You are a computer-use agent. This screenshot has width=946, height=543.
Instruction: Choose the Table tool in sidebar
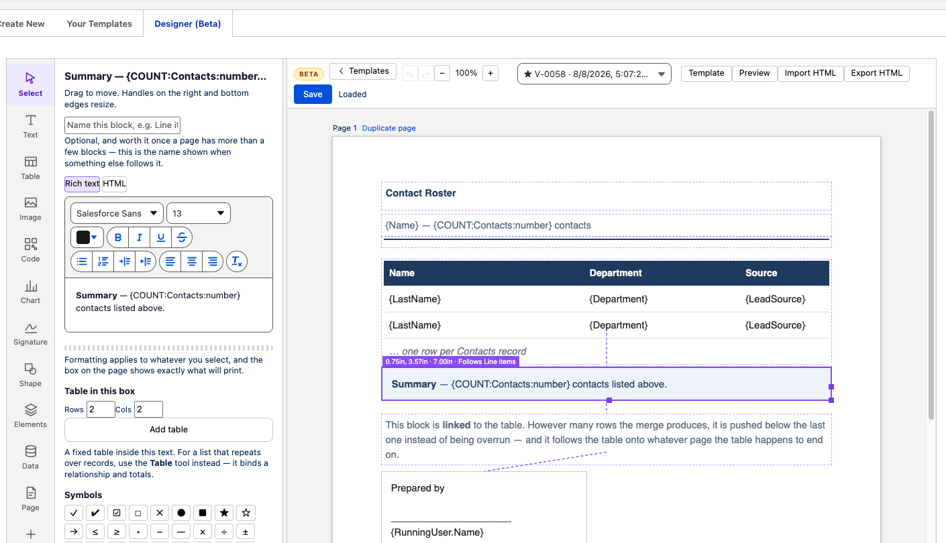[x=30, y=168]
